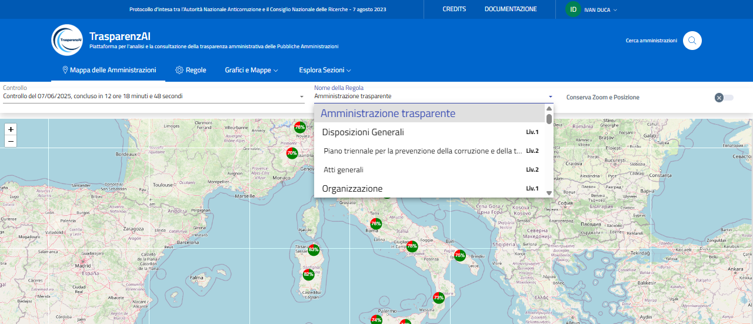
Task: Toggle Conserva Zoom e Posizione switch
Action: click(724, 98)
